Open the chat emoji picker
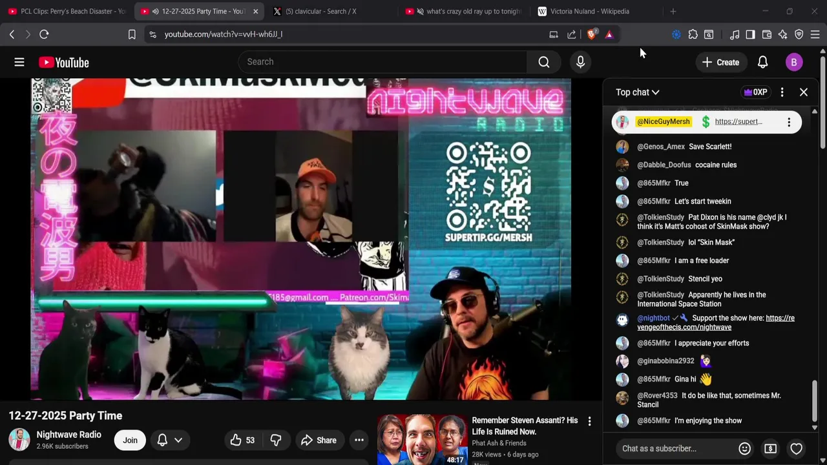Screen dimensions: 827x465 click(744, 448)
